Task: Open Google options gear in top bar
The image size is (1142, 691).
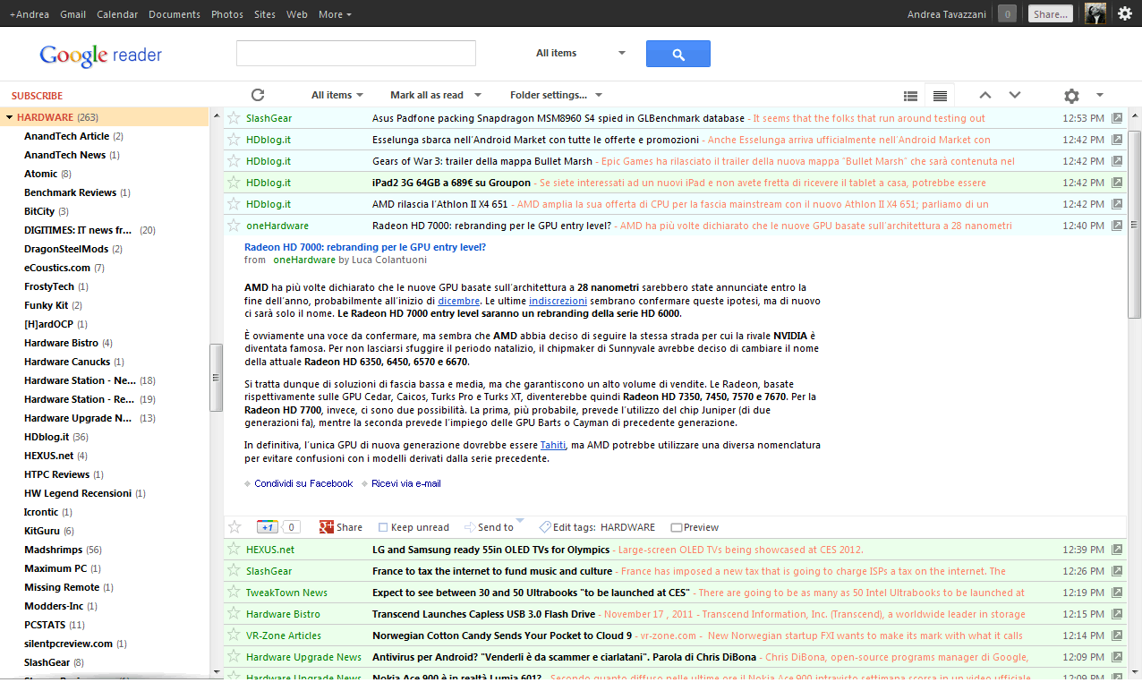Action: (x=1125, y=13)
